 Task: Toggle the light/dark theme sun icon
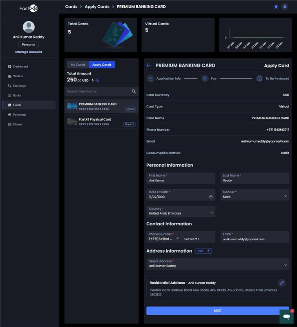(276, 7)
